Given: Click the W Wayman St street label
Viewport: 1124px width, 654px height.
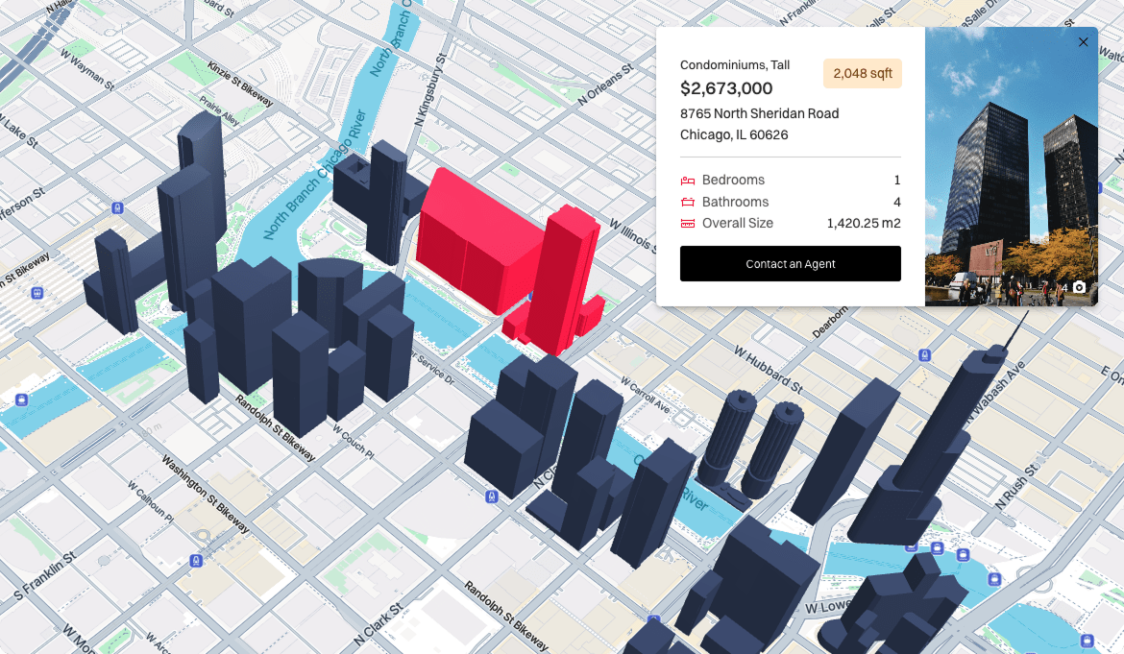Looking at the screenshot, I should point(86,69).
